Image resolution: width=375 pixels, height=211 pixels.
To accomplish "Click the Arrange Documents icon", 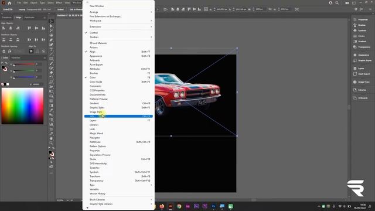I will [x=347, y=3].
